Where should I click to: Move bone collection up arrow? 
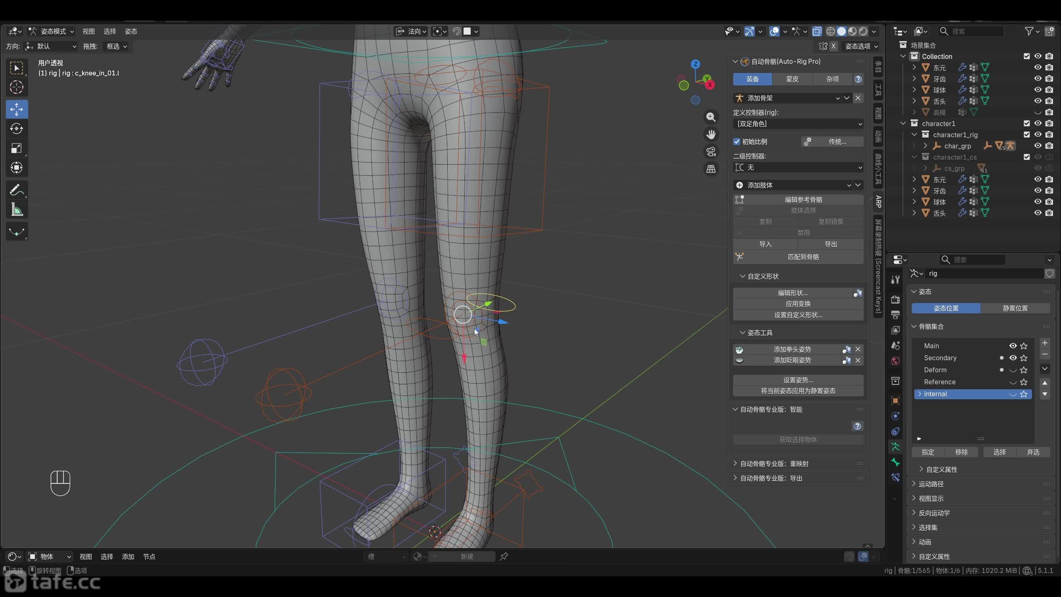(x=1045, y=383)
